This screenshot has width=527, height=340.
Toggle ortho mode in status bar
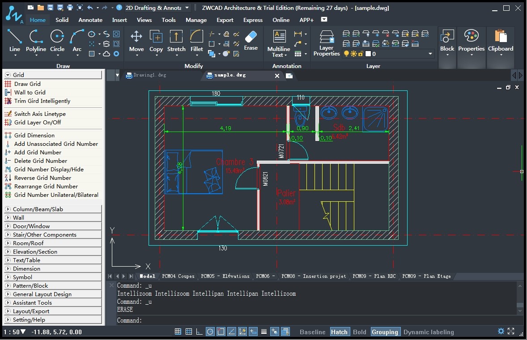(x=200, y=331)
